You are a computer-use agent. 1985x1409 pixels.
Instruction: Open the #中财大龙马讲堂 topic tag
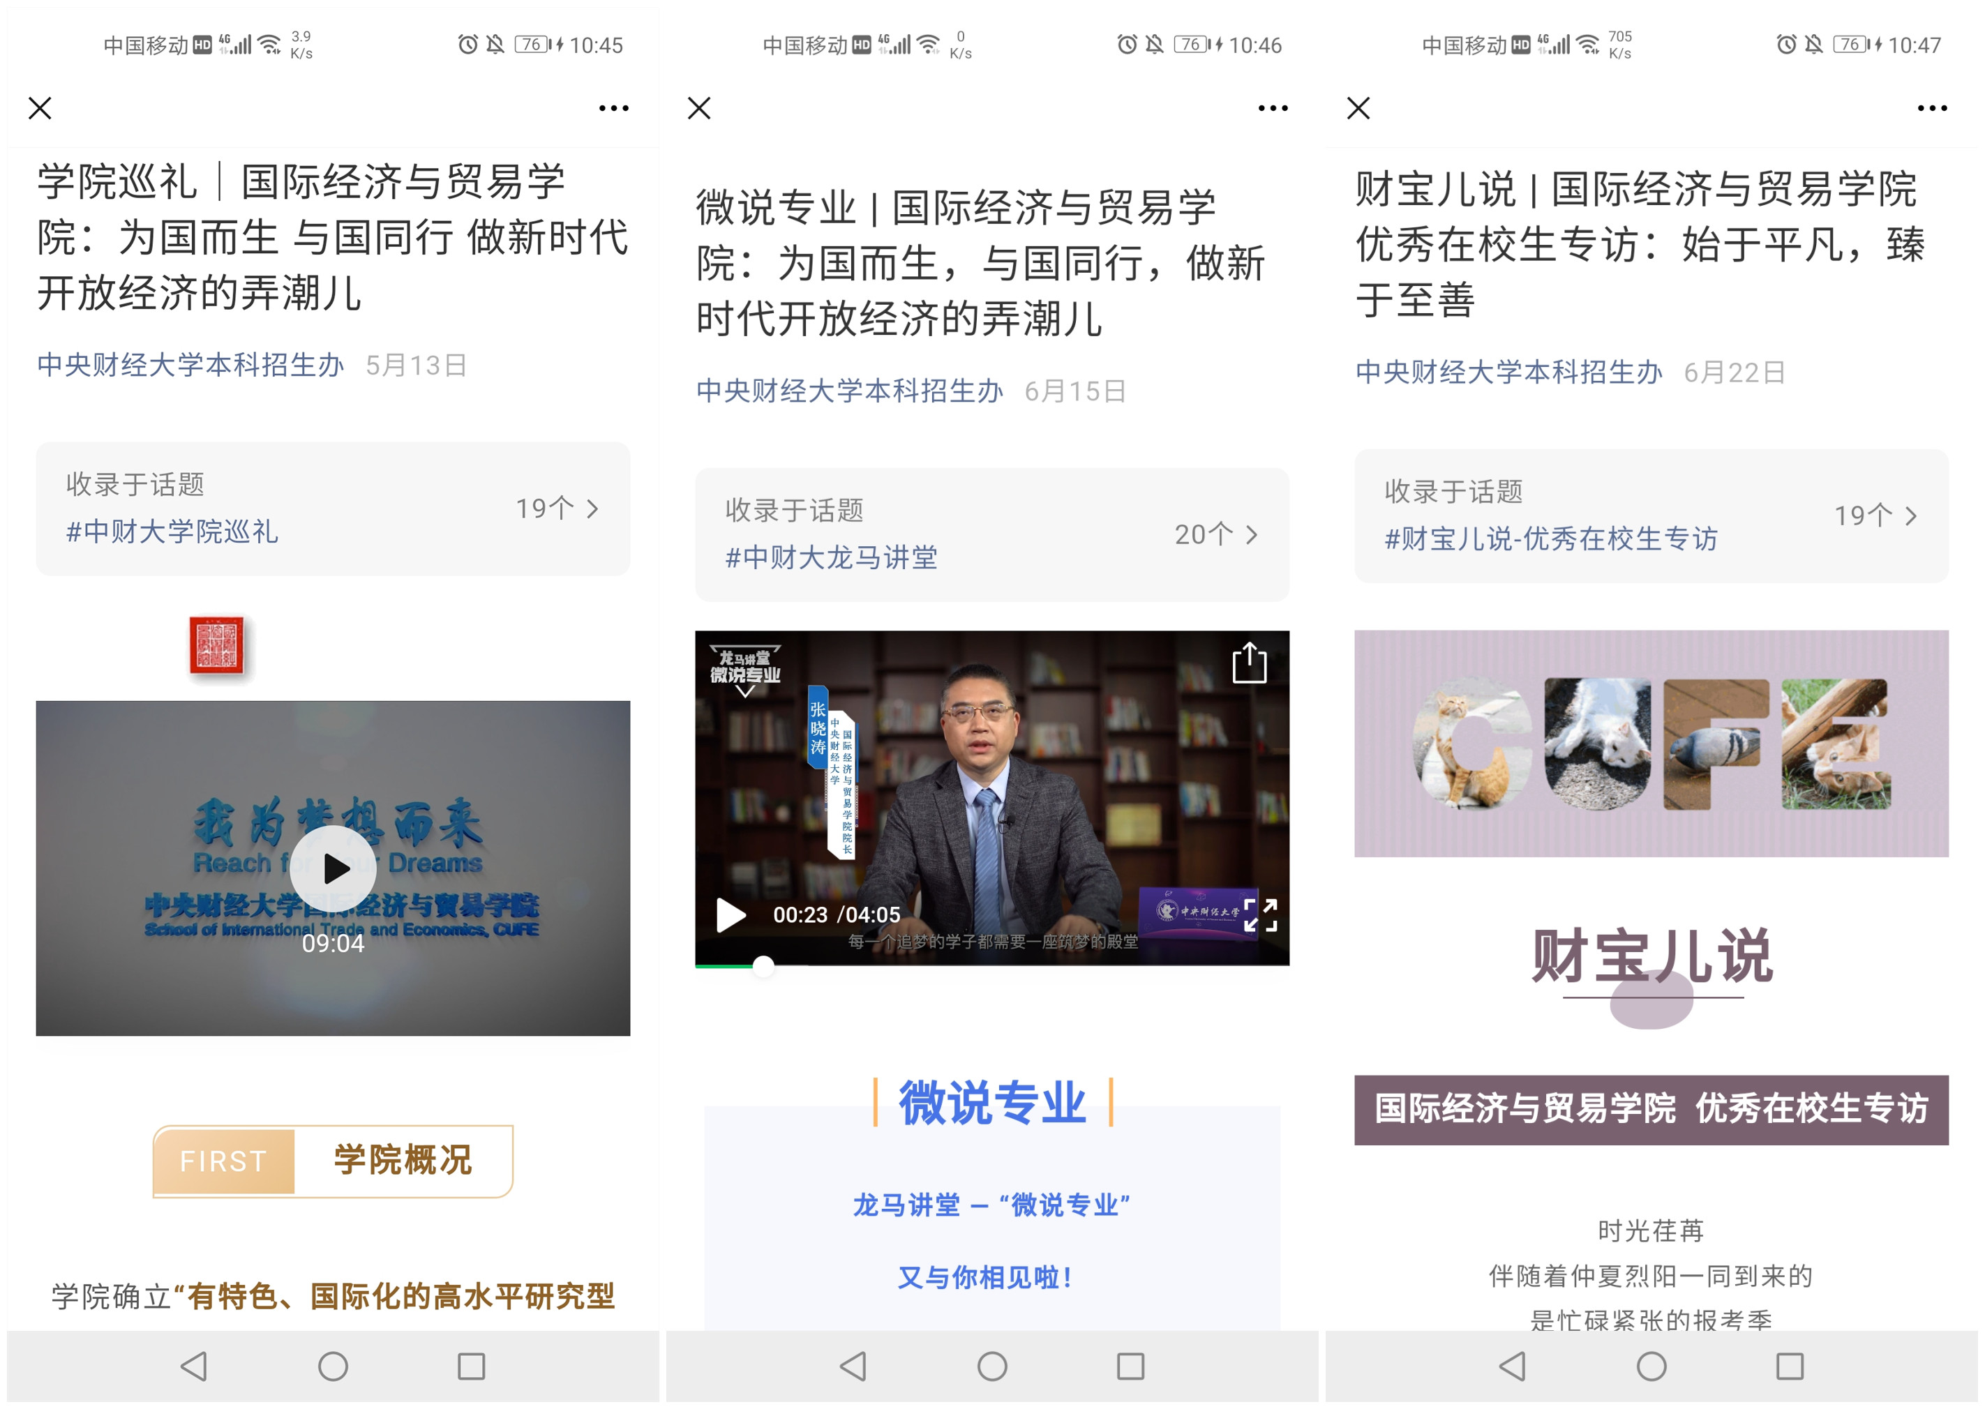pyautogui.click(x=830, y=557)
